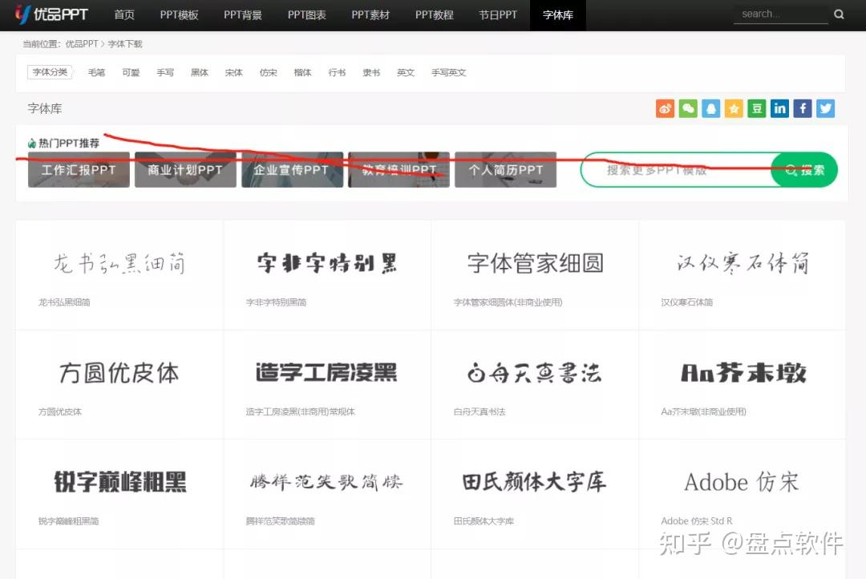The width and height of the screenshot is (866, 579).
Task: Filter fonts by 隶书 category
Action: [371, 72]
